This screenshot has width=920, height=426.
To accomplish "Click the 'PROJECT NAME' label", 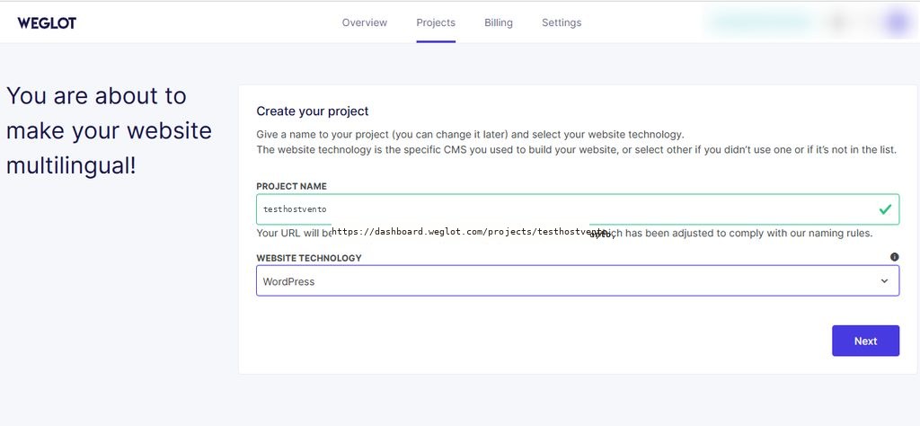I will (292, 186).
